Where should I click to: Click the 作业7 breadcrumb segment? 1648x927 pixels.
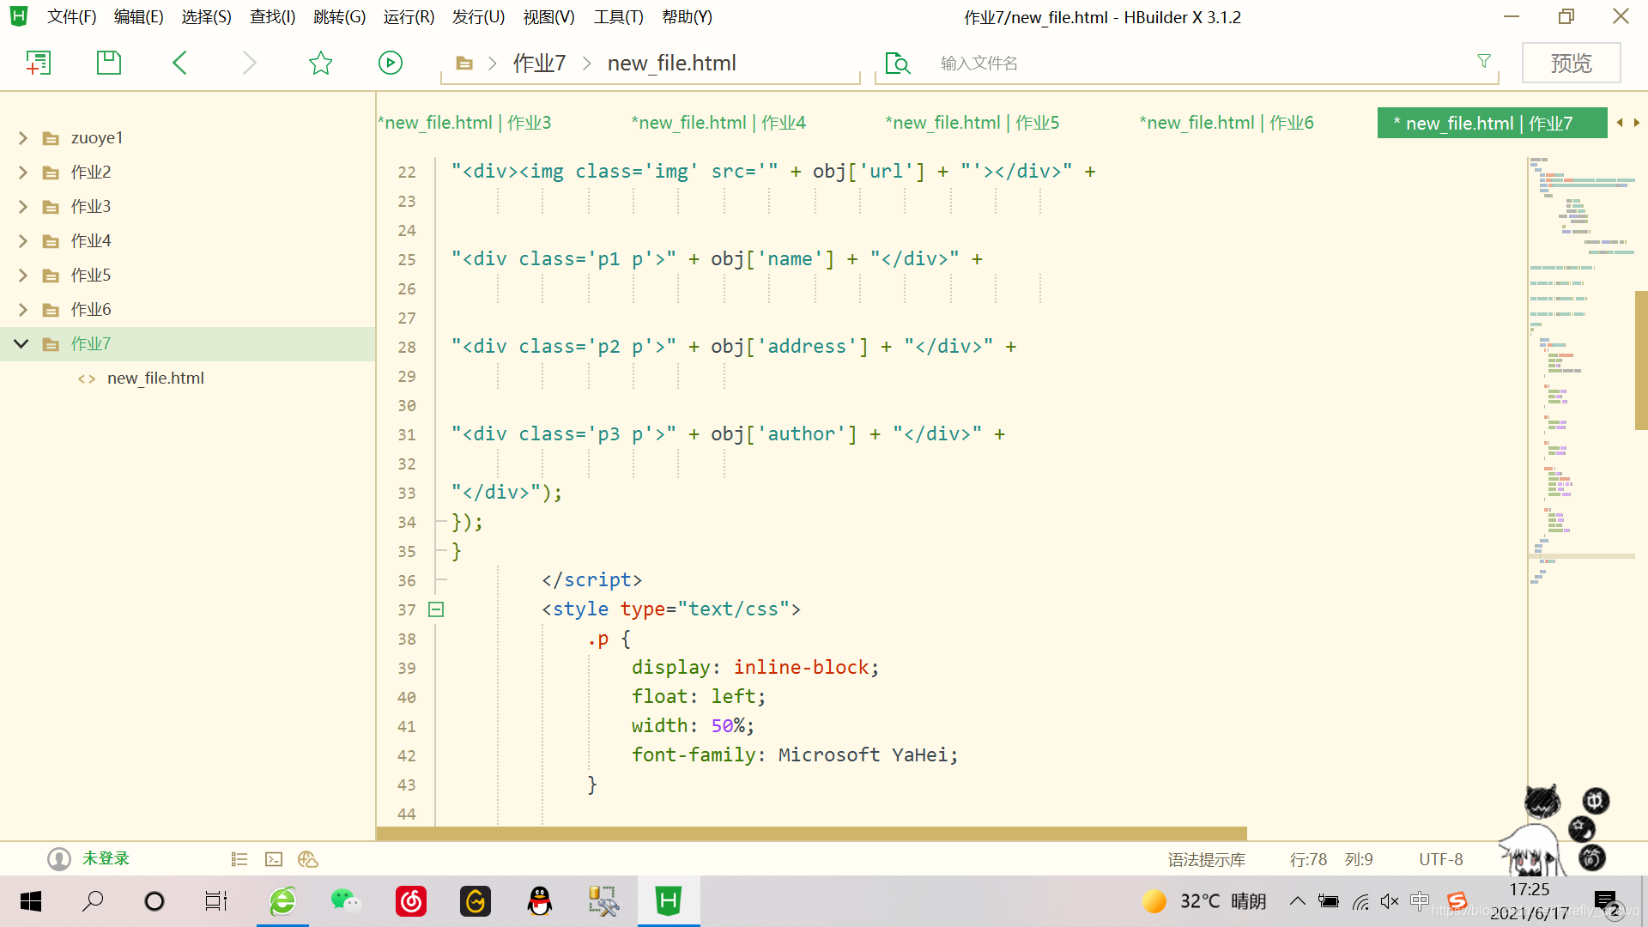539,63
